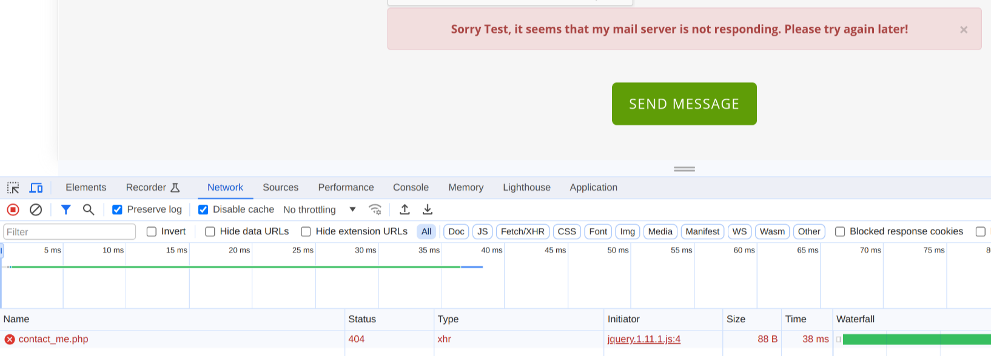
Task: Uncheck the Preserve log checkbox
Action: pyautogui.click(x=117, y=209)
